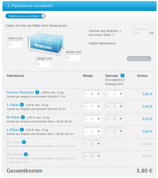Decrease M-Paket Menge with minus

(x=86, y=119)
